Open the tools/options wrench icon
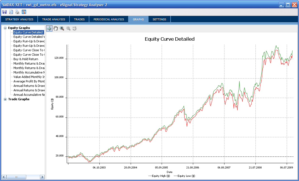299x181 pixels. pos(24,12)
